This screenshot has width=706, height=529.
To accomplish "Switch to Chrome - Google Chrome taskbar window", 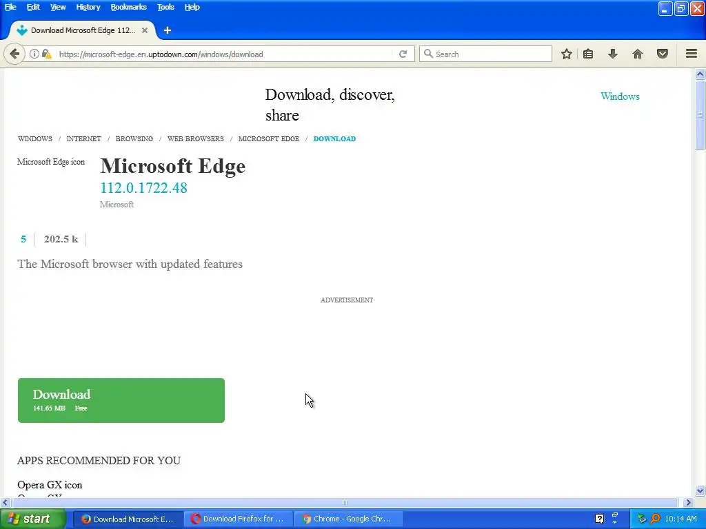I will (348, 519).
